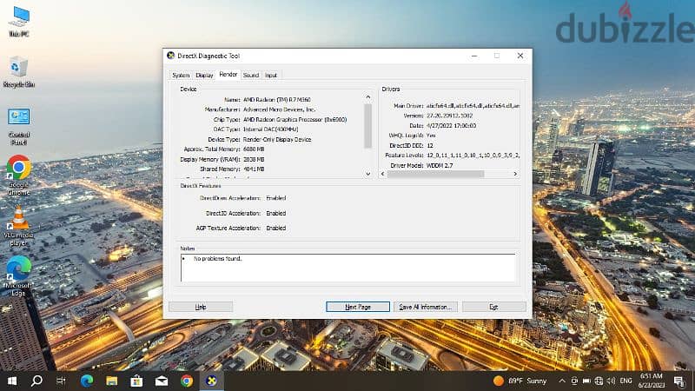
Task: Open the Windows Start menu
Action: click(12, 381)
